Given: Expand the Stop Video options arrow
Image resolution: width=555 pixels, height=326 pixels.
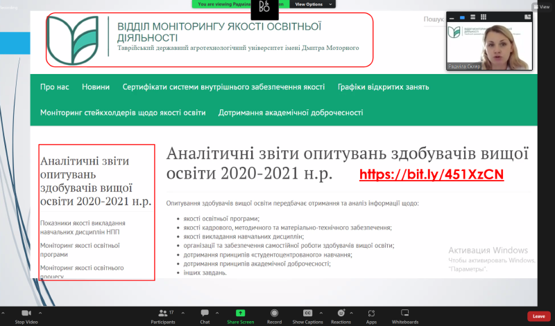Looking at the screenshot, I should pyautogui.click(x=40, y=313).
